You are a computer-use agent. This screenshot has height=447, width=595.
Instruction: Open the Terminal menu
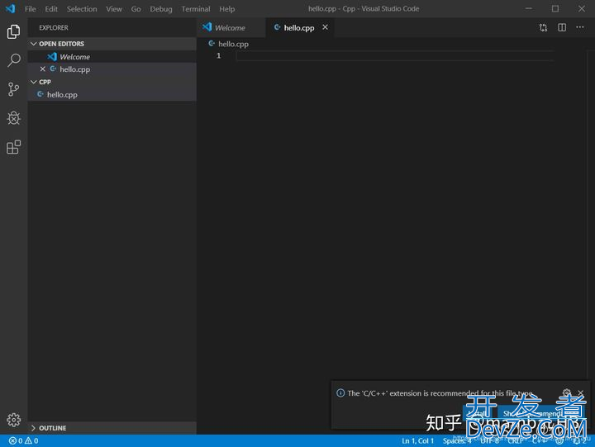[x=196, y=9]
